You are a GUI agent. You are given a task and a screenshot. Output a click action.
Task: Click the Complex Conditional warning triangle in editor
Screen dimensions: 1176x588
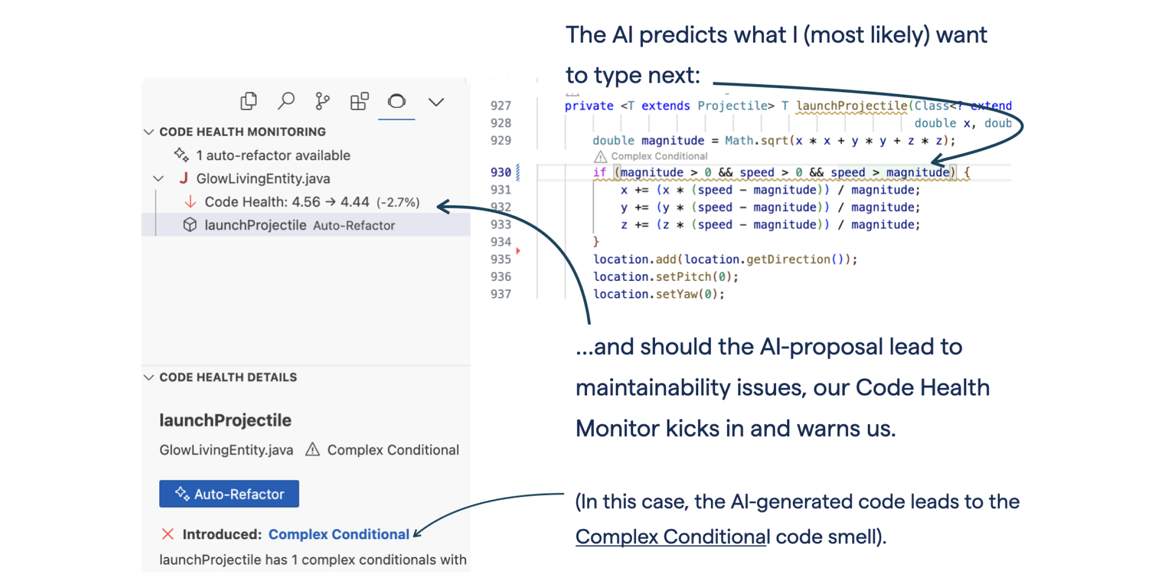point(600,157)
